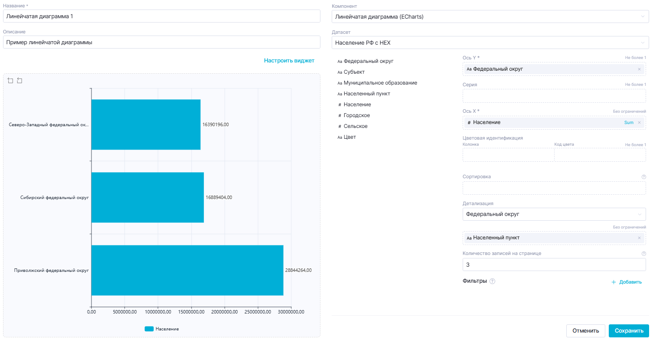Click help icon next to Сортировка
Viewport: 653px width, 343px height.
tap(643, 177)
